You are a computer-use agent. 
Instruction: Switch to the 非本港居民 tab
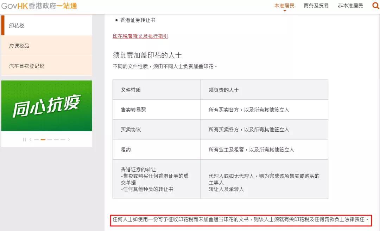(x=350, y=6)
